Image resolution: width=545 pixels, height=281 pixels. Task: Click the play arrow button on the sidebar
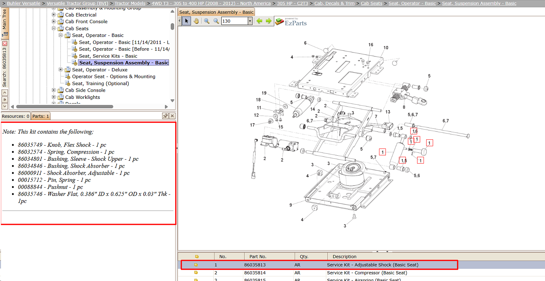[x=5, y=99]
